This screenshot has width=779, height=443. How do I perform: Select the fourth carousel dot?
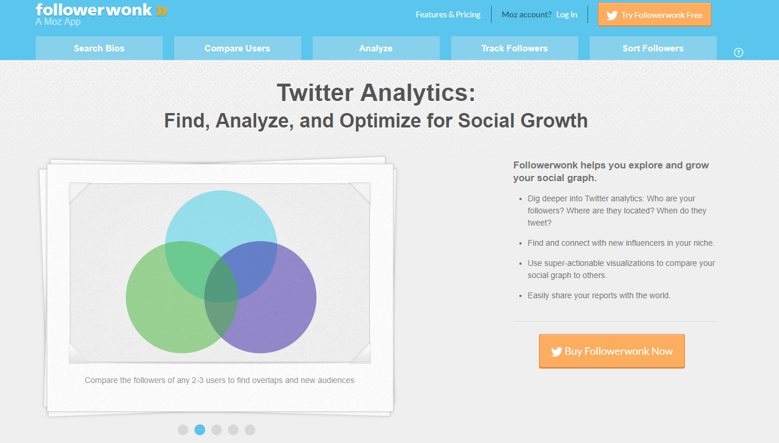coord(233,430)
